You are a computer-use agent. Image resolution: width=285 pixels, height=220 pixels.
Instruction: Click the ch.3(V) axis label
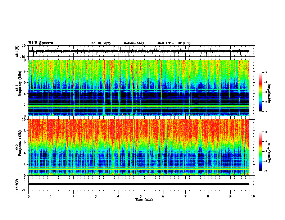point(17,184)
